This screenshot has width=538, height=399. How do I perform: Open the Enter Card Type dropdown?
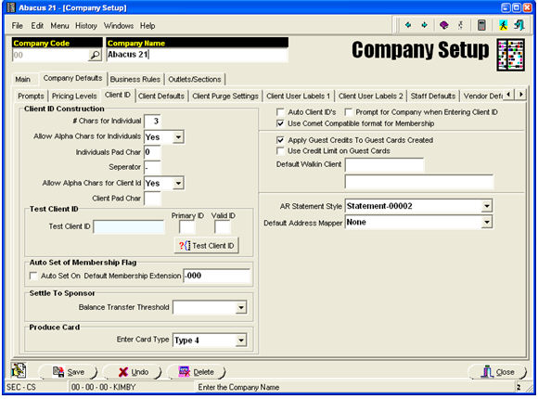coord(241,341)
